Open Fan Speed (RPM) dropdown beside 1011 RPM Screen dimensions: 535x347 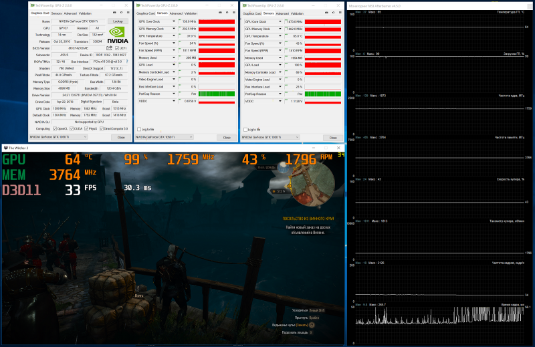click(x=174, y=50)
